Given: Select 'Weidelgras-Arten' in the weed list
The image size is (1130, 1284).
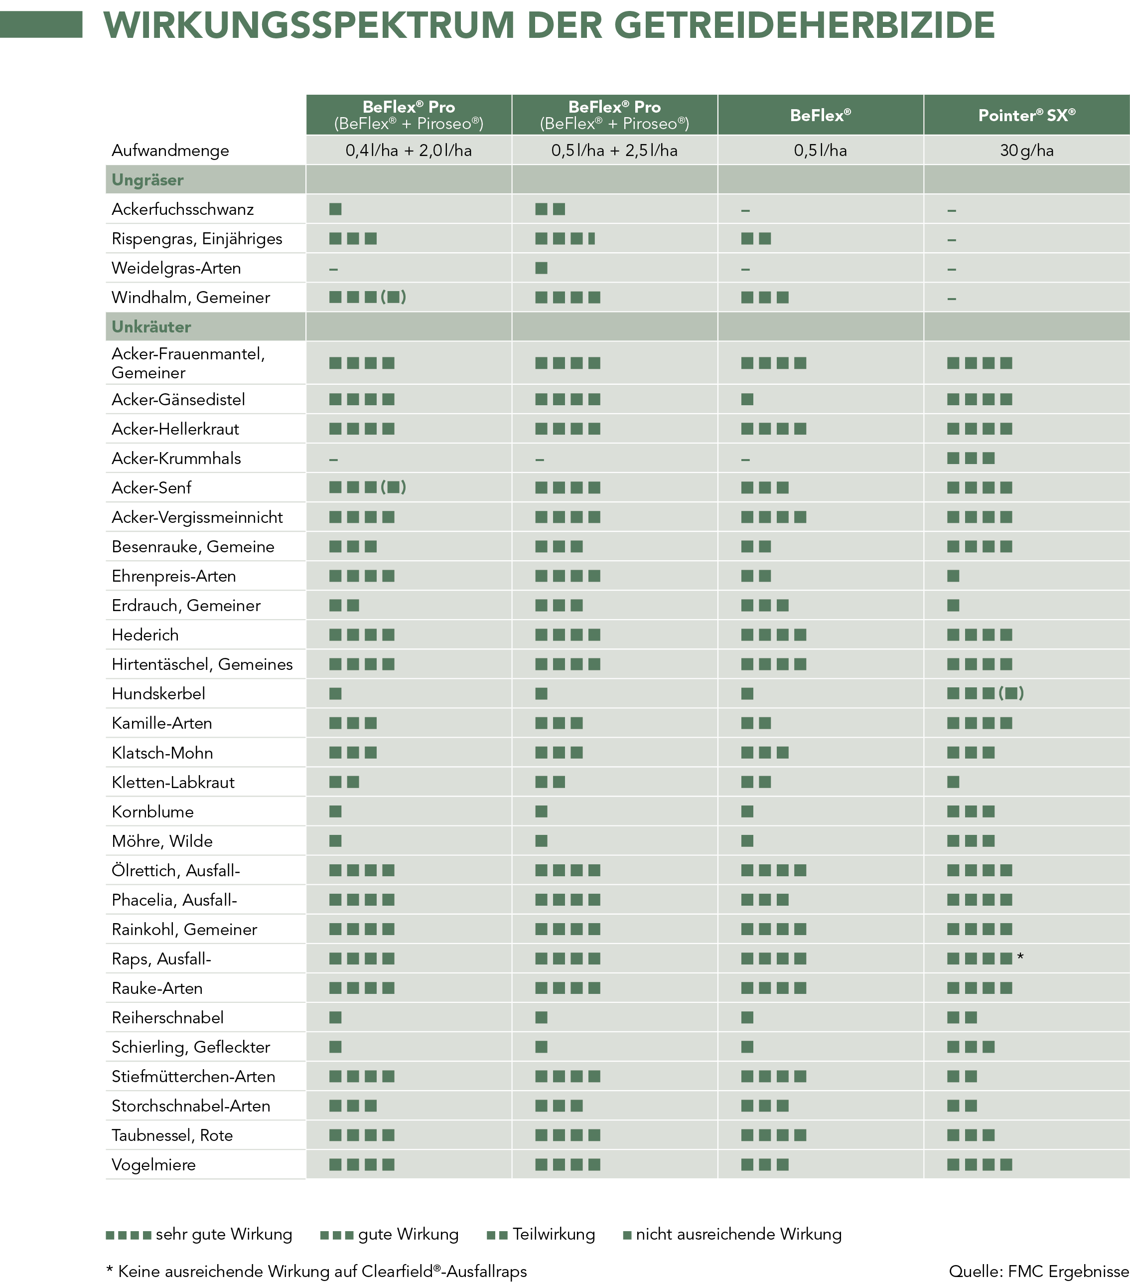Looking at the screenshot, I should point(176,268).
